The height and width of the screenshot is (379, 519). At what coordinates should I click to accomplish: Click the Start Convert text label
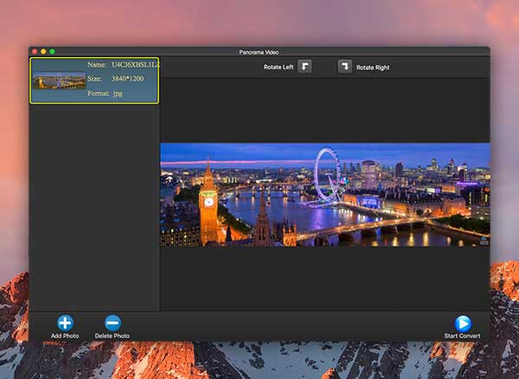pos(462,336)
